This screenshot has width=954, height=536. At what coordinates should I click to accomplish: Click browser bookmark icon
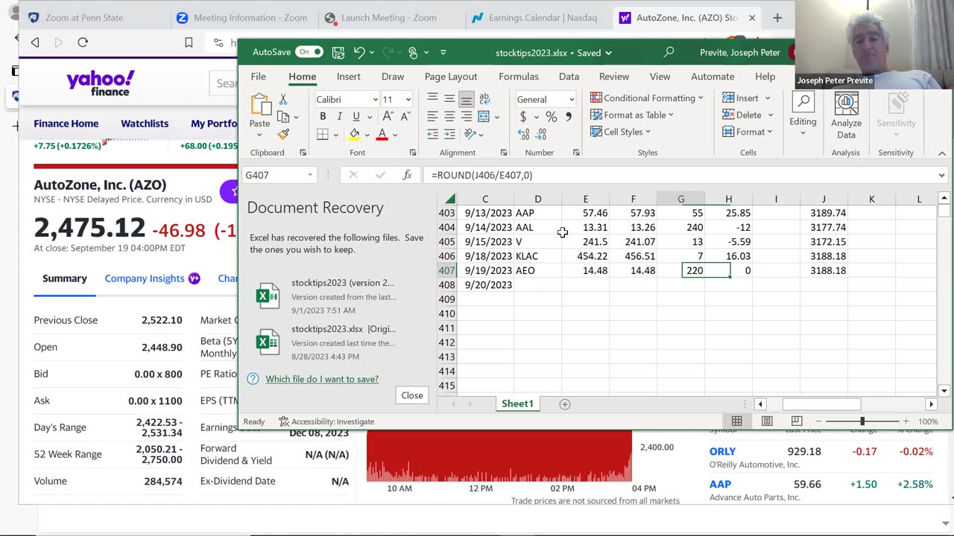(189, 42)
